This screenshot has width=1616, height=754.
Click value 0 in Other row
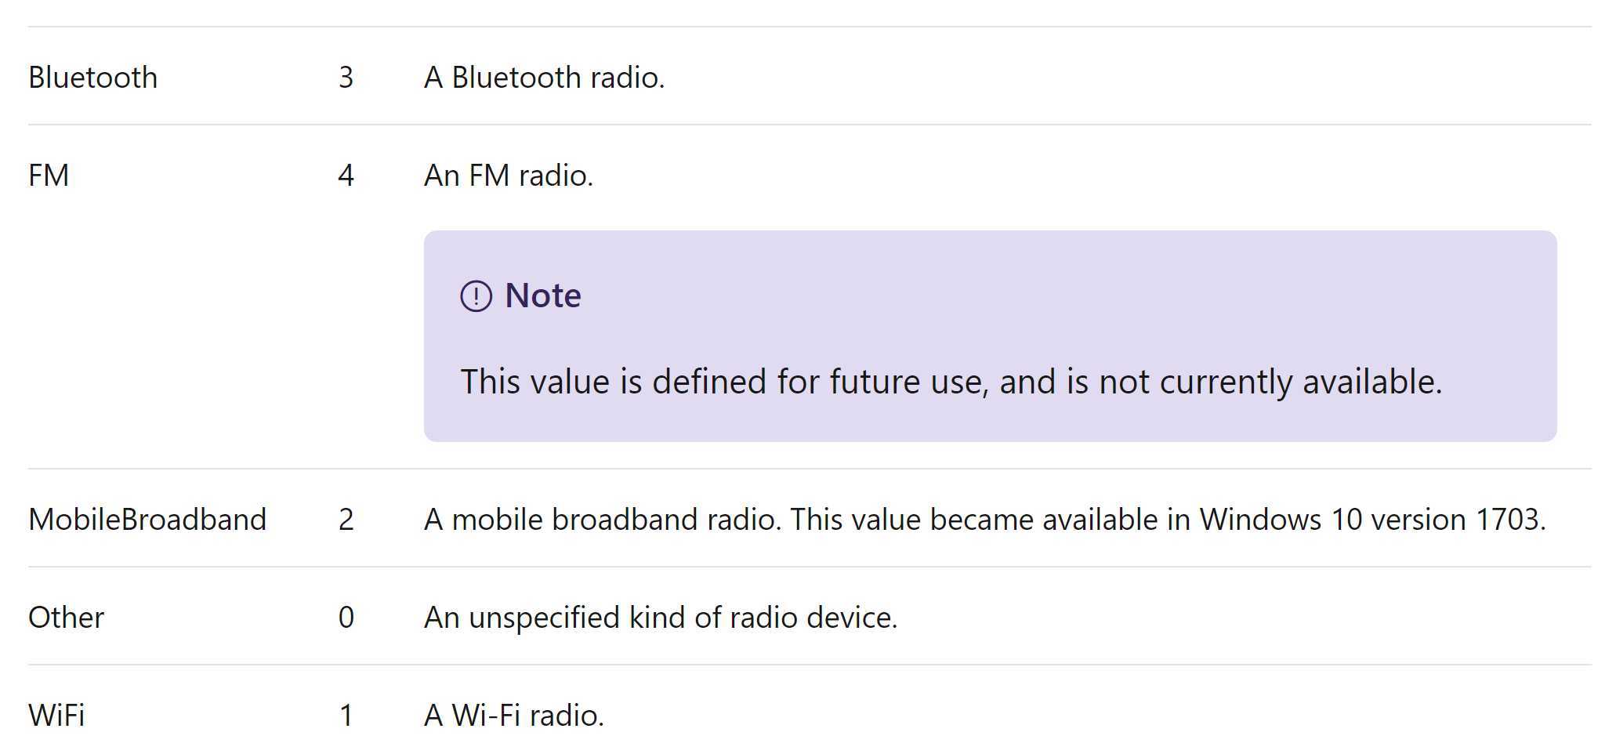point(346,618)
